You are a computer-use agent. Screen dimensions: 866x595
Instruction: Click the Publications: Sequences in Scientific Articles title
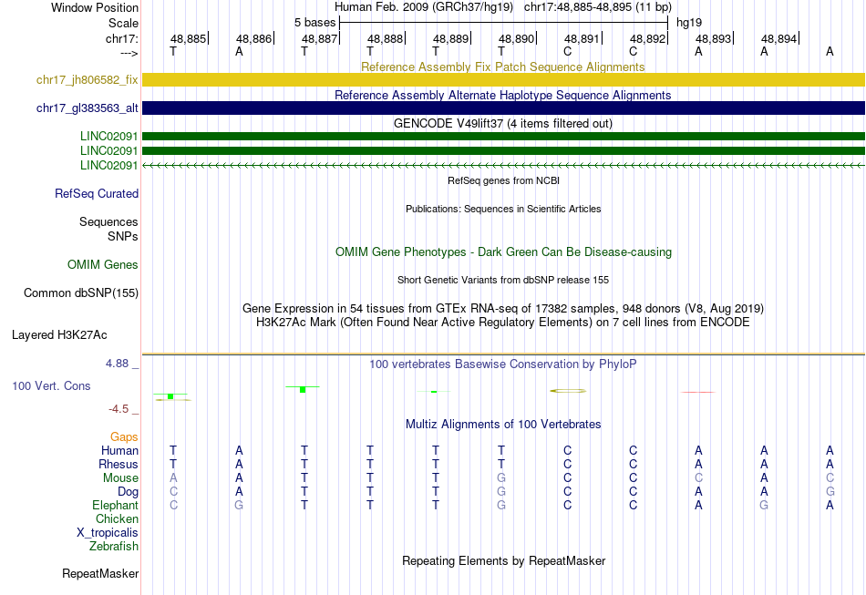click(x=503, y=209)
